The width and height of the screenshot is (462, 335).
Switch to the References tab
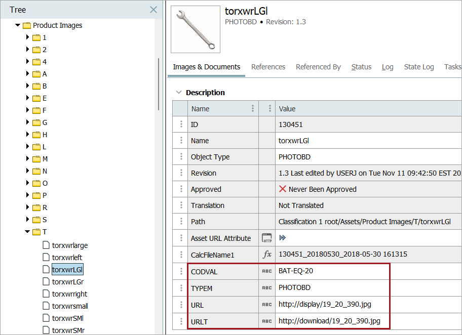pyautogui.click(x=268, y=67)
